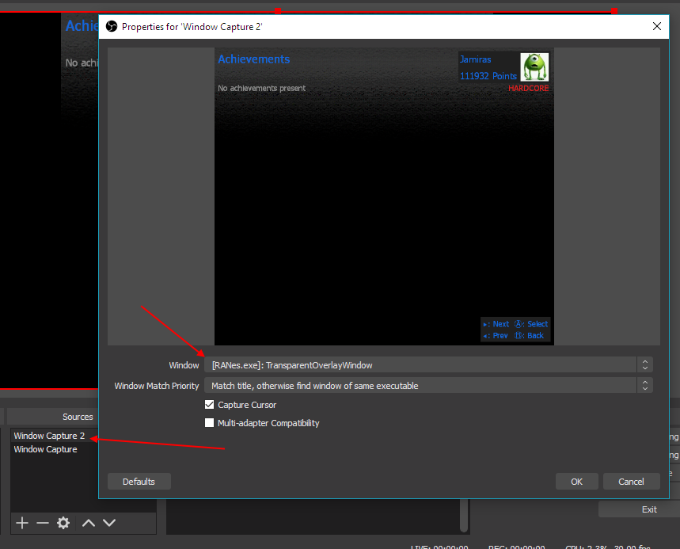Click the stepper beside Window Match Priority
The height and width of the screenshot is (549, 680).
[x=645, y=386]
